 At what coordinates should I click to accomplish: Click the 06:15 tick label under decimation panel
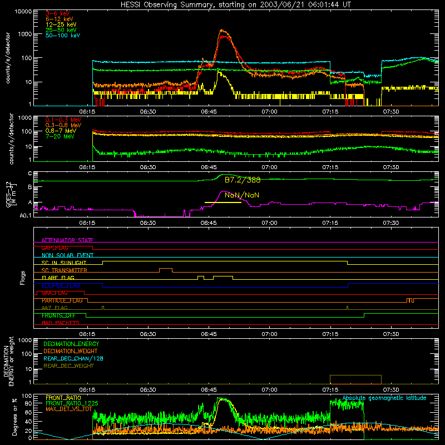(x=87, y=390)
